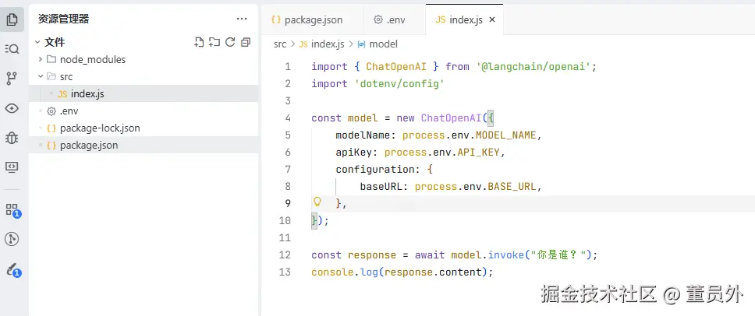755x316 pixels.
Task: Collapse the src folder
Action: click(x=41, y=76)
